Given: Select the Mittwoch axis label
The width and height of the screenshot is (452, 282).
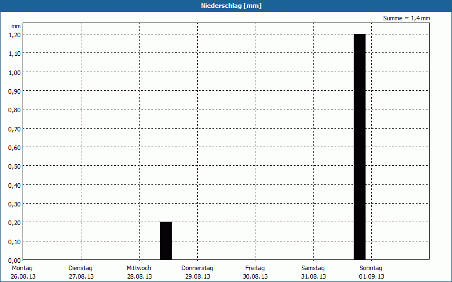Looking at the screenshot, I should pos(138,268).
